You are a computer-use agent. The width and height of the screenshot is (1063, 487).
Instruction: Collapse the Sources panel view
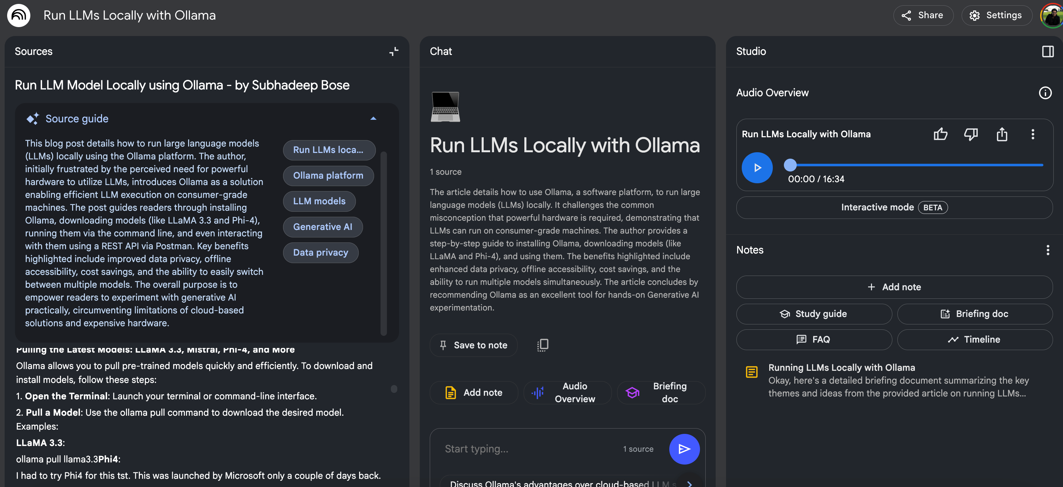(x=394, y=51)
